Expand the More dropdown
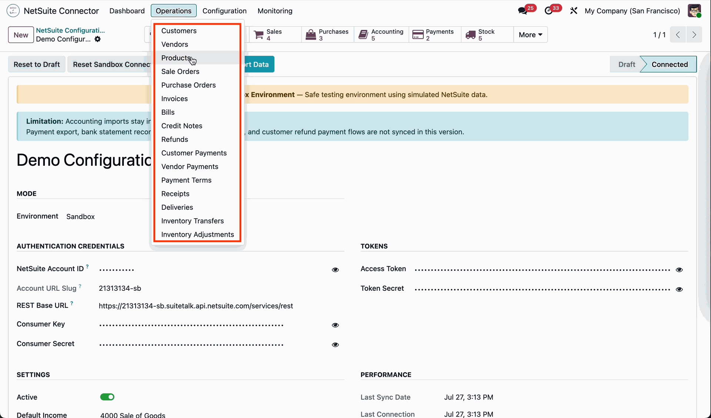Viewport: 711px width, 418px height. (x=530, y=34)
